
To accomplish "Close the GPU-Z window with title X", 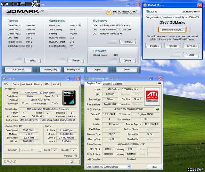I will 160,78.
